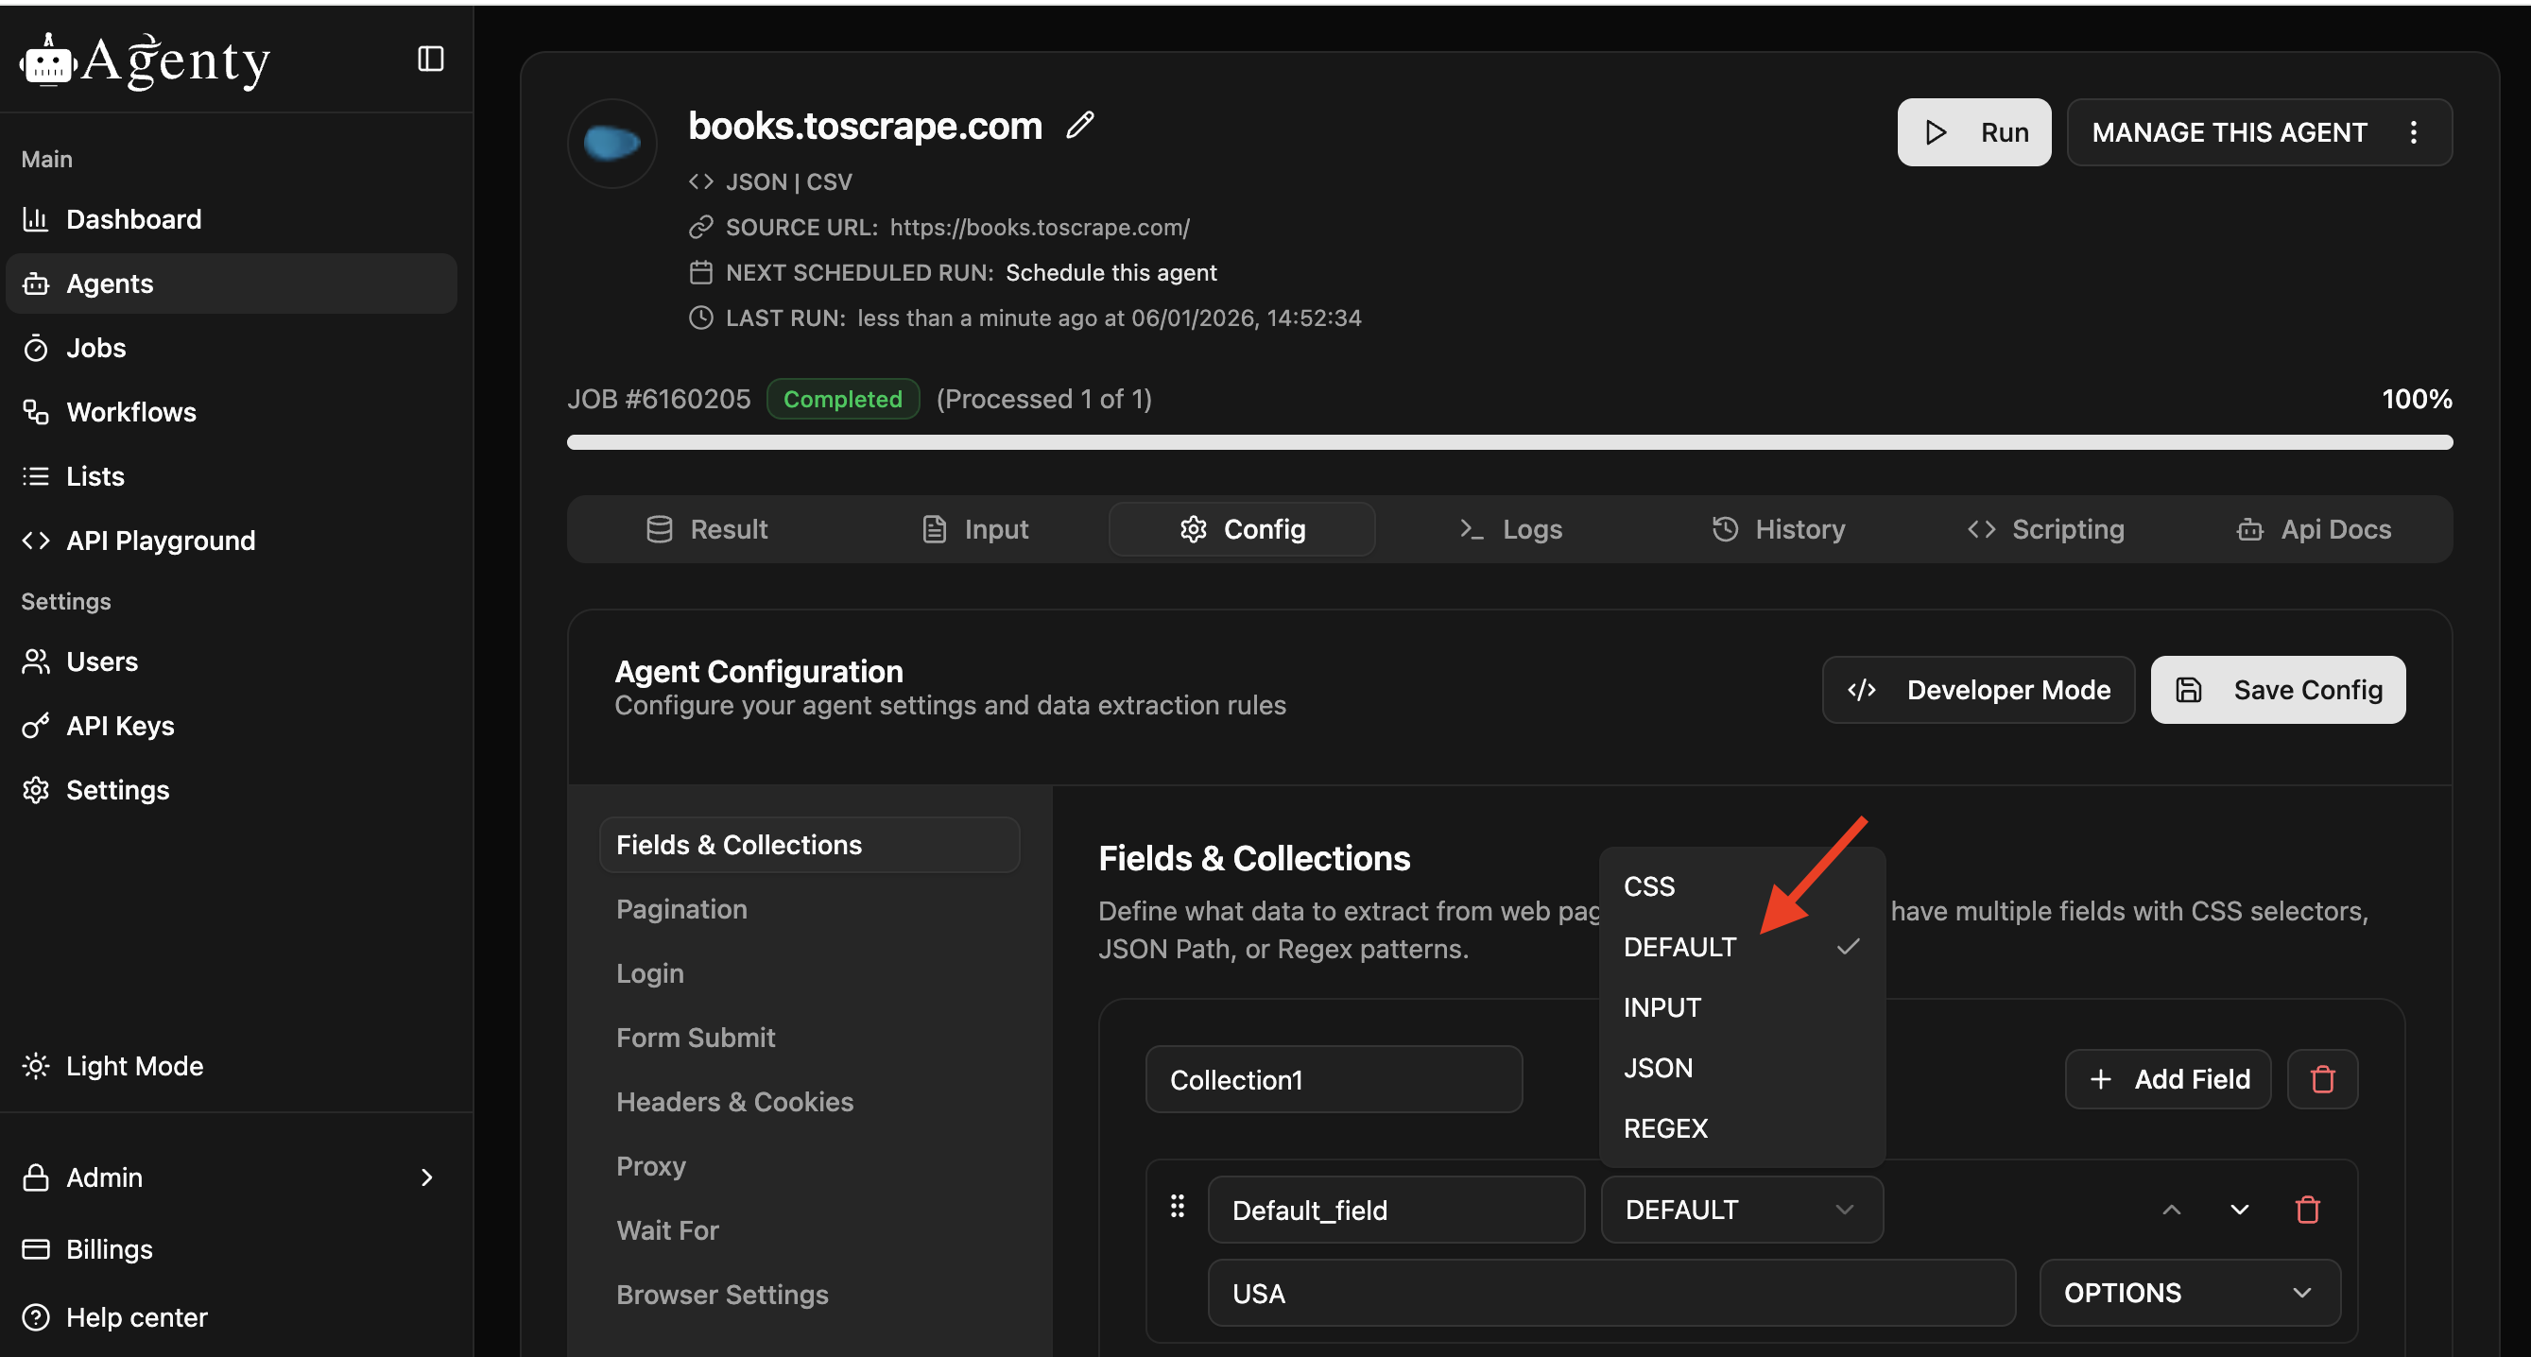Screen dimensions: 2531x1357
Task: Click the Collection1 name input field
Action: [1333, 1079]
